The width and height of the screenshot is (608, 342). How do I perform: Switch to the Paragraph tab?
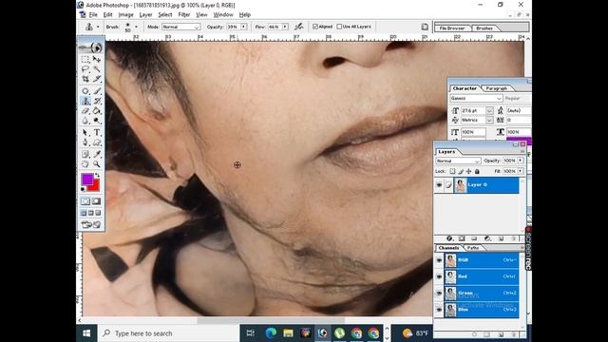(496, 88)
